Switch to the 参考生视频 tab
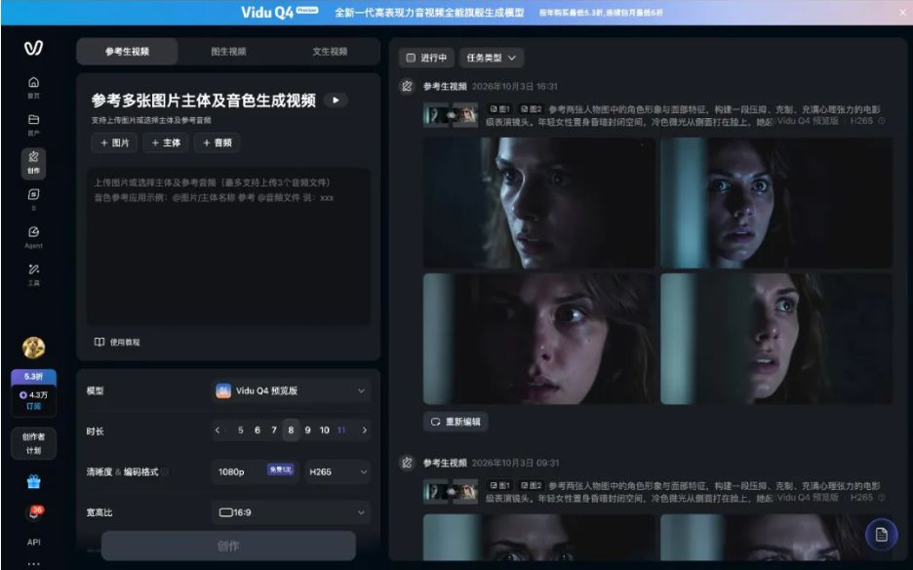This screenshot has height=570, width=913. tap(127, 52)
